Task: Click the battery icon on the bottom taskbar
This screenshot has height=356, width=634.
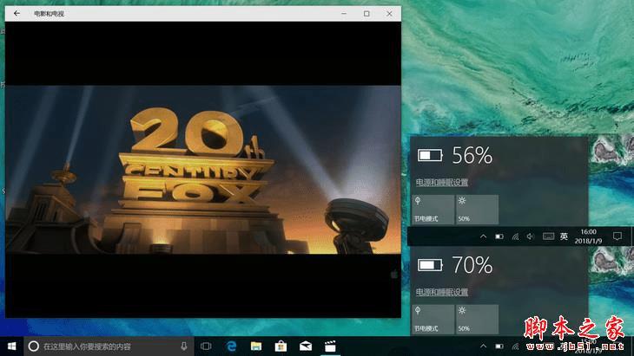Action: point(499,346)
